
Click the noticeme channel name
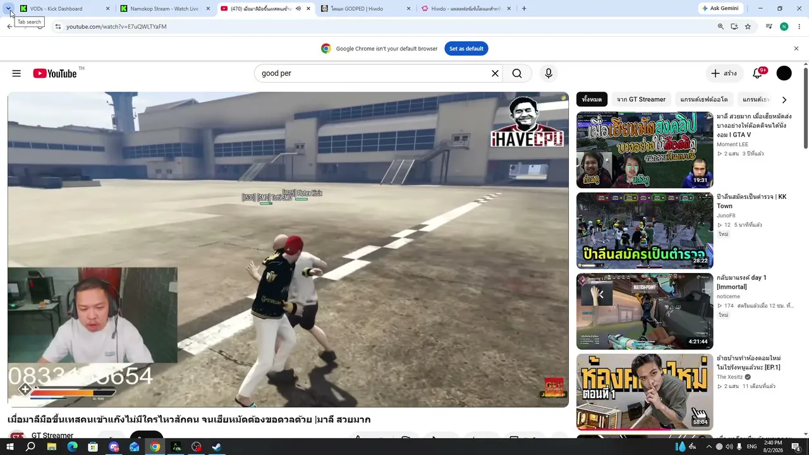coord(728,296)
